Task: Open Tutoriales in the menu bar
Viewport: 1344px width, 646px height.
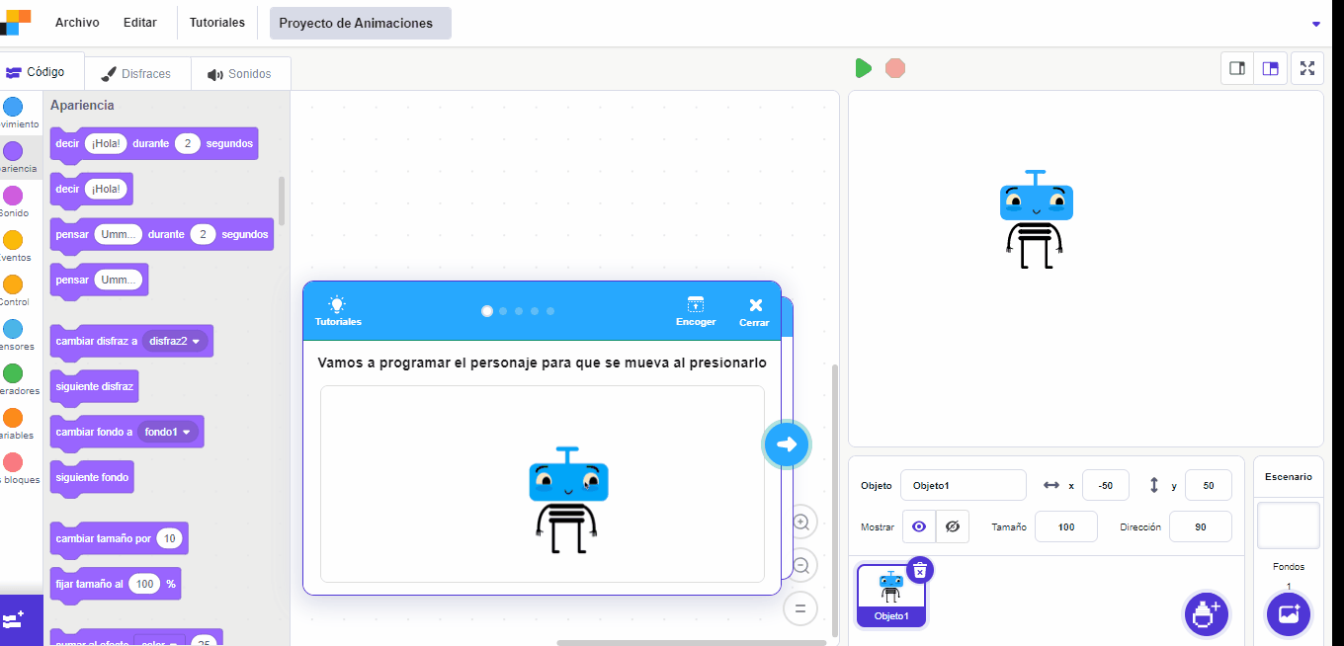Action: [x=217, y=23]
